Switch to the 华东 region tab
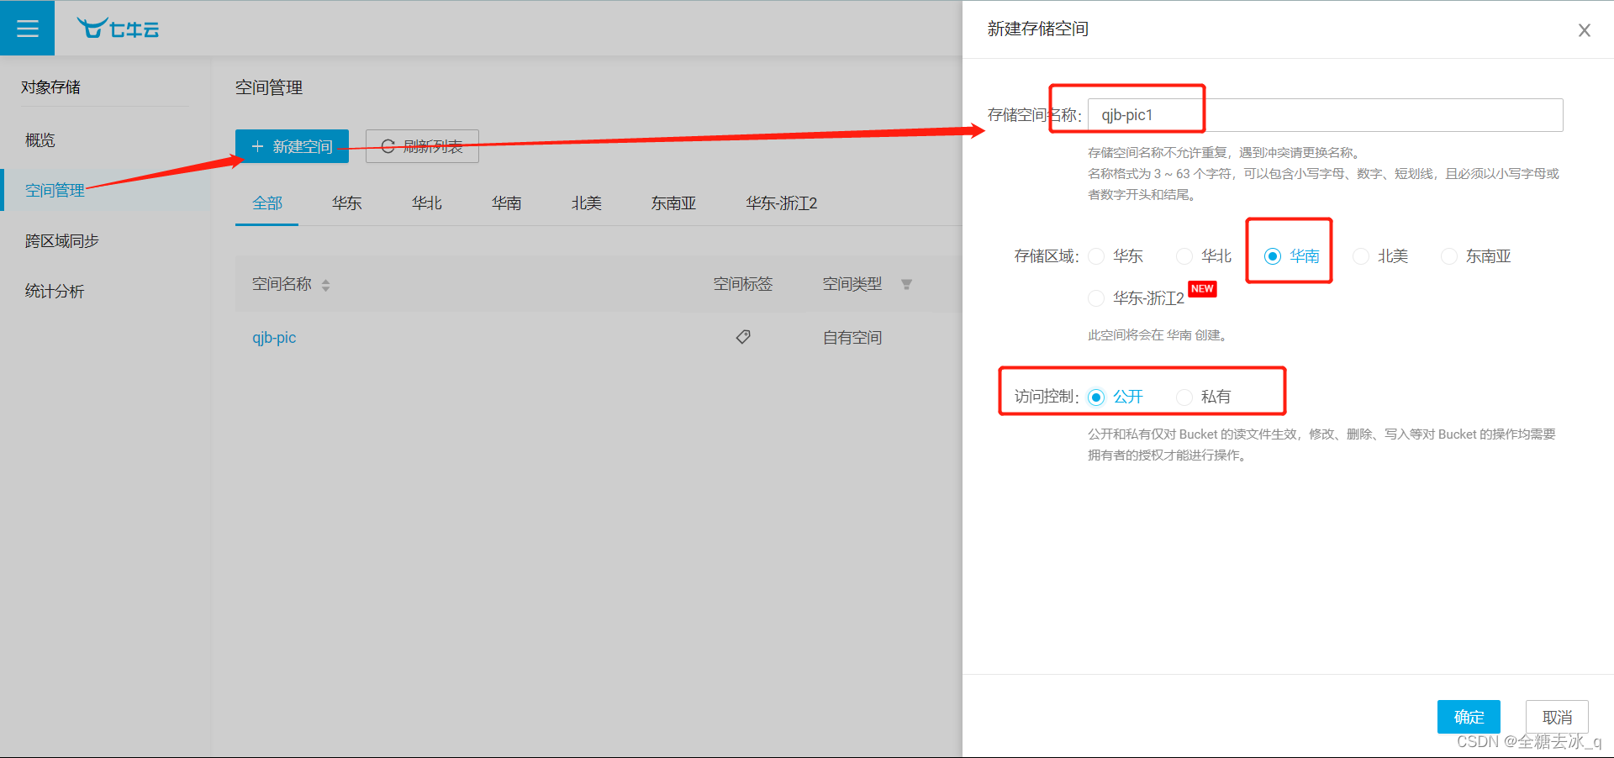This screenshot has width=1614, height=758. (347, 203)
